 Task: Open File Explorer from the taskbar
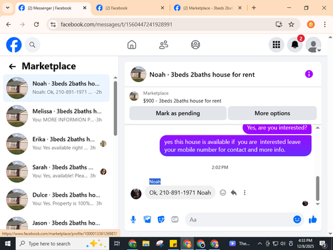(x=146, y=243)
